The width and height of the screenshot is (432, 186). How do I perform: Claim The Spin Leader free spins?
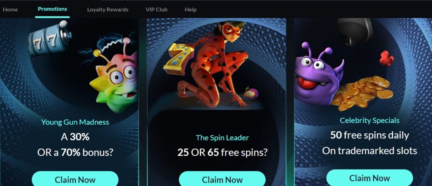(x=222, y=179)
